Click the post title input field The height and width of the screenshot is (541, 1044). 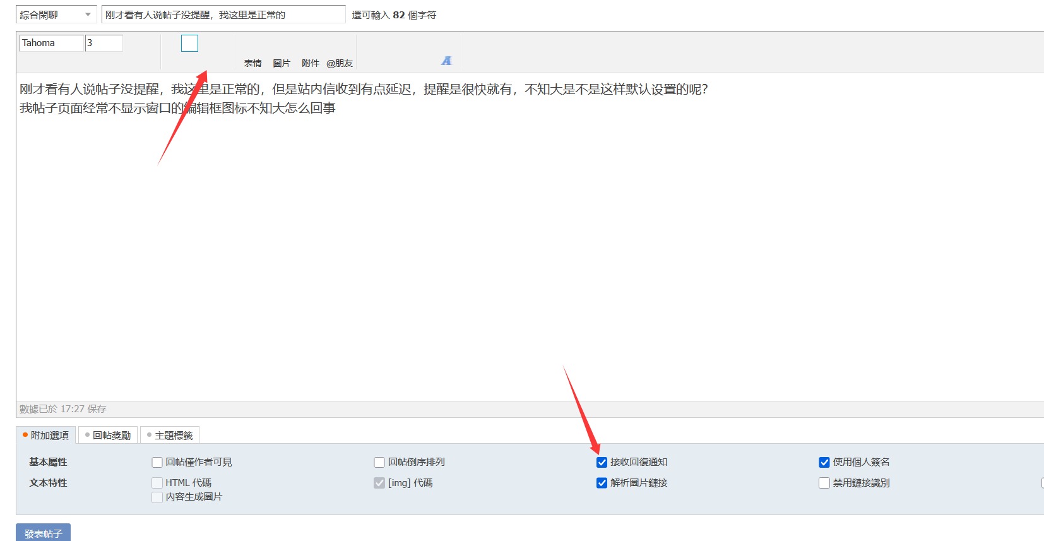point(223,15)
